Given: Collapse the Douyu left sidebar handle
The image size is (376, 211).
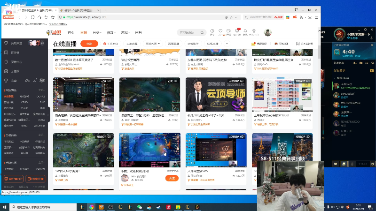Looking at the screenshot, I should [x=48, y=115].
